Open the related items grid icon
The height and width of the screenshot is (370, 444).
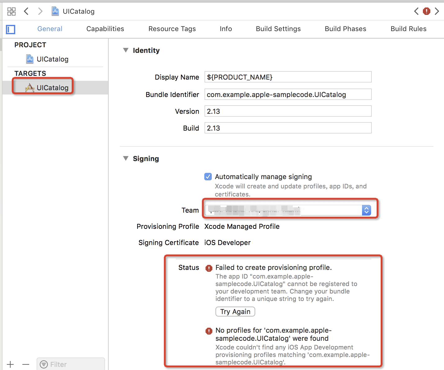[x=11, y=12]
